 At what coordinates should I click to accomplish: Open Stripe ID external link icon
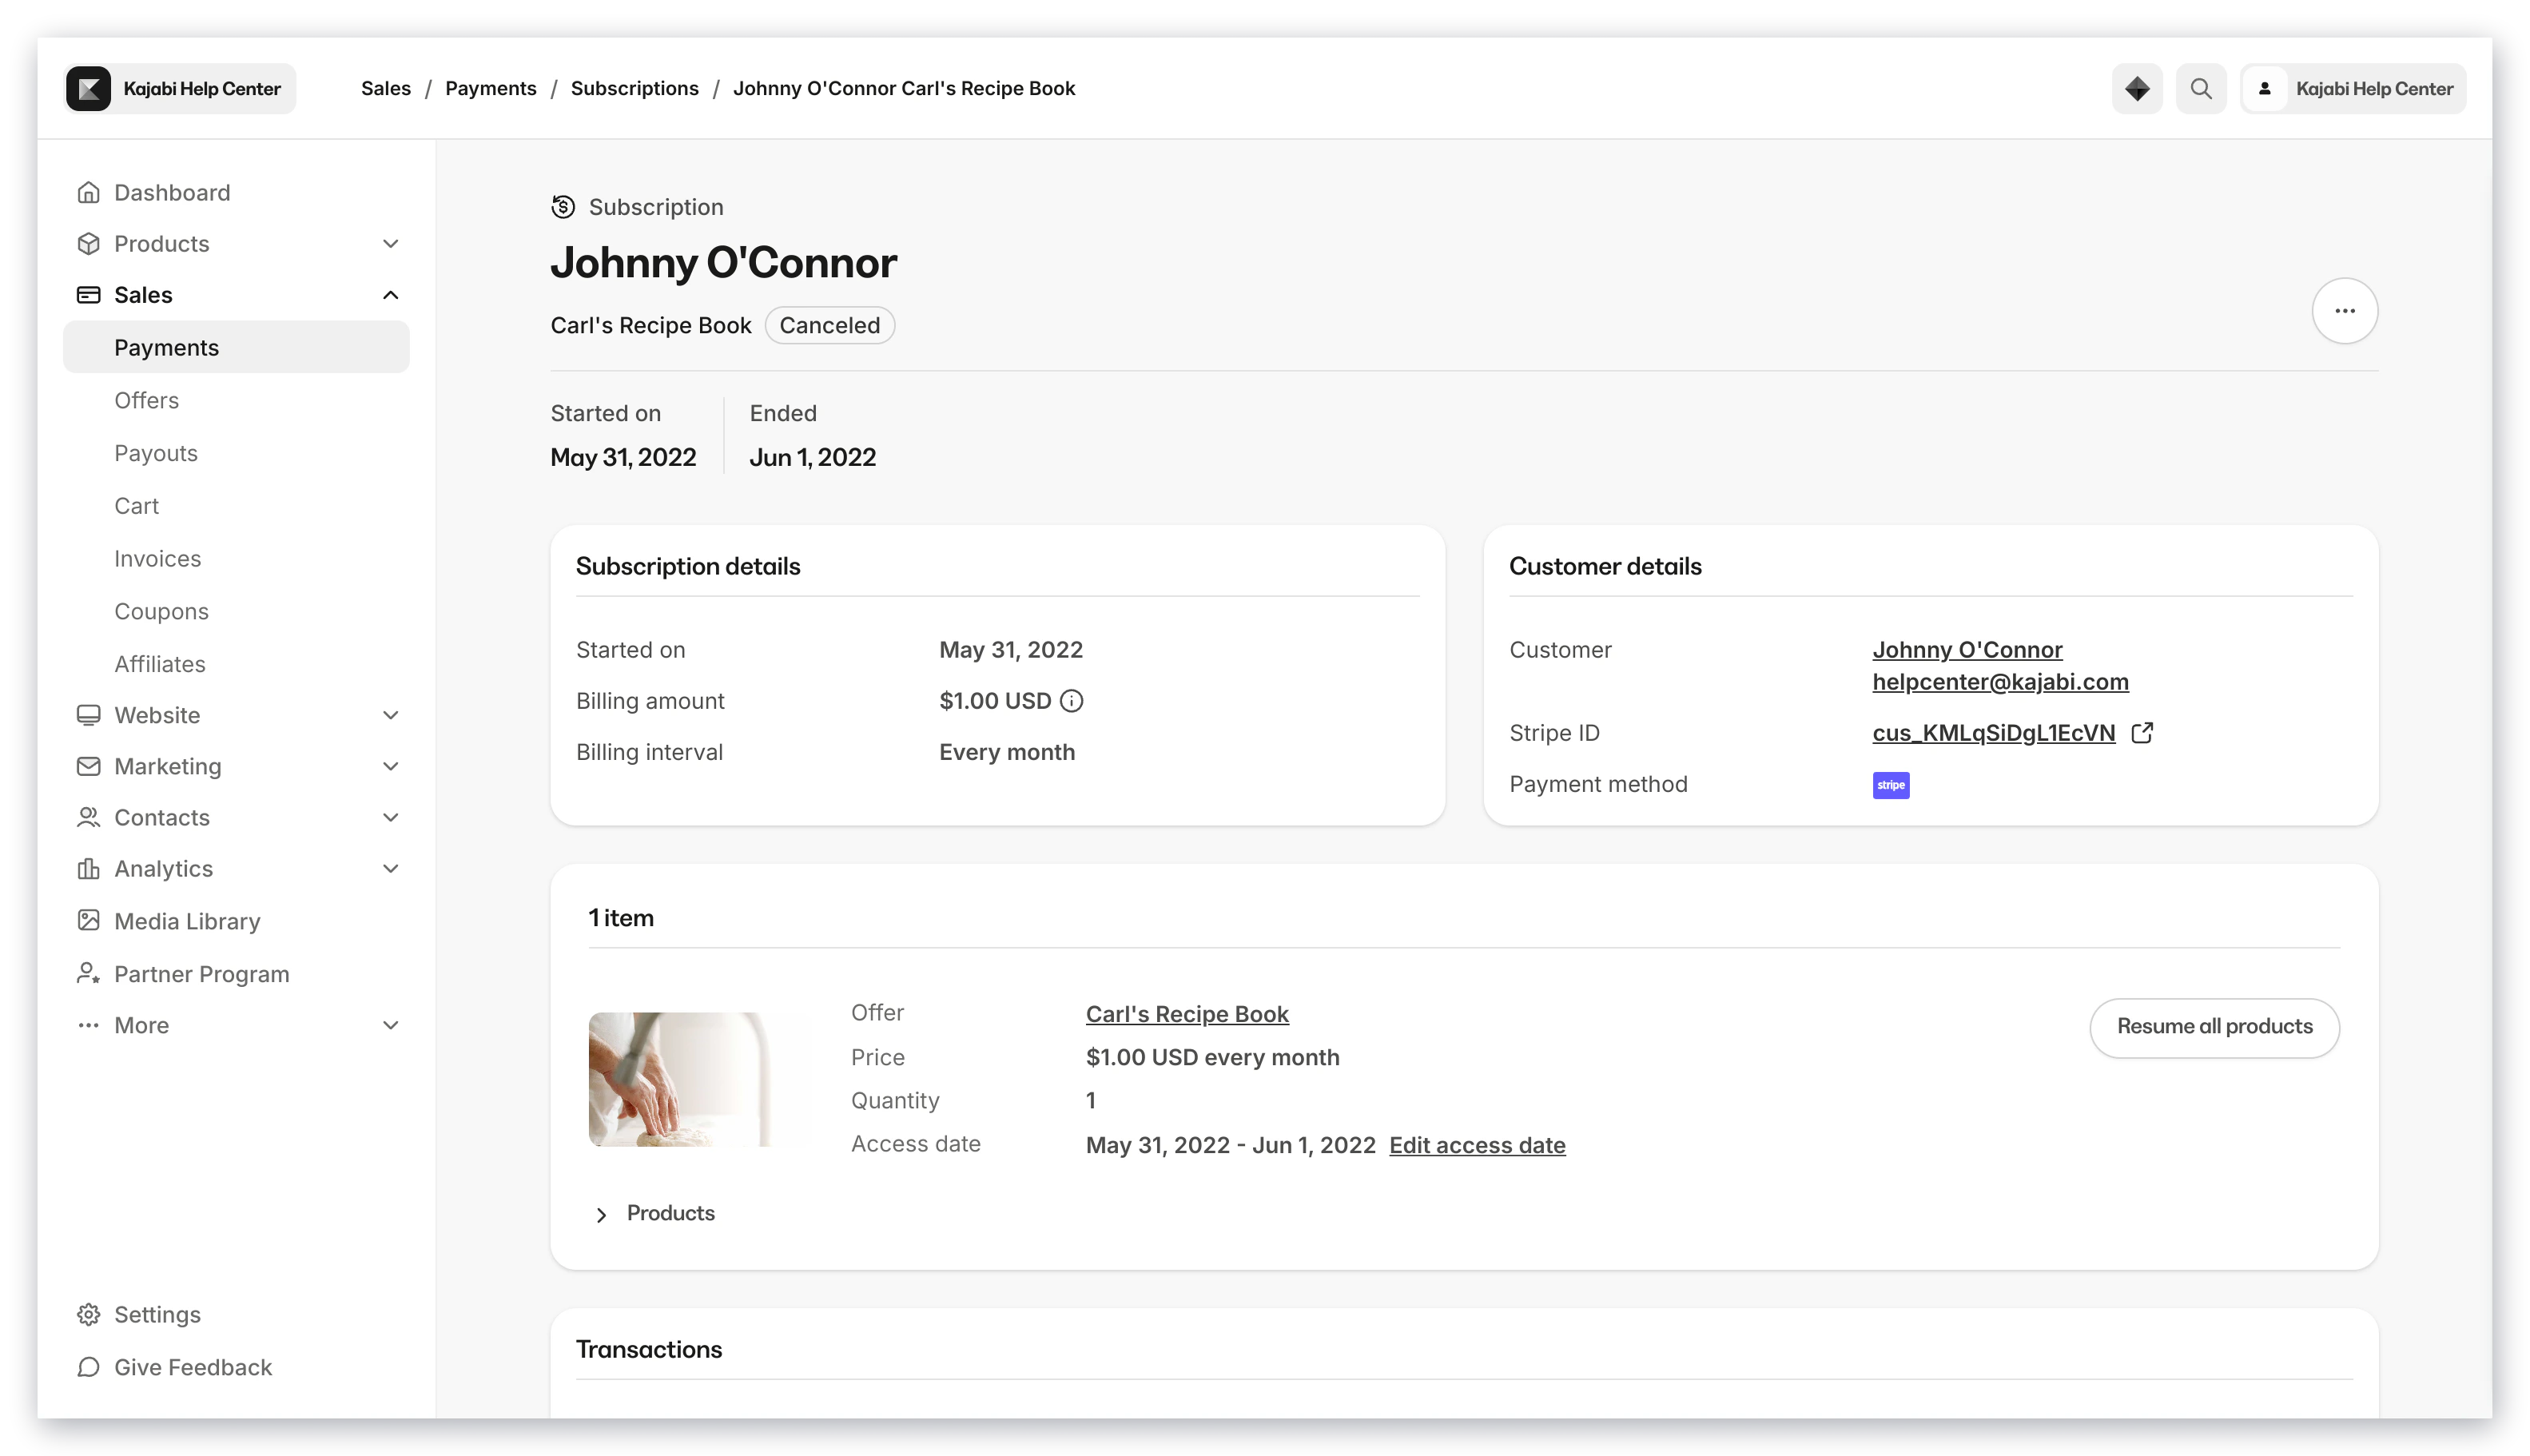[2141, 733]
